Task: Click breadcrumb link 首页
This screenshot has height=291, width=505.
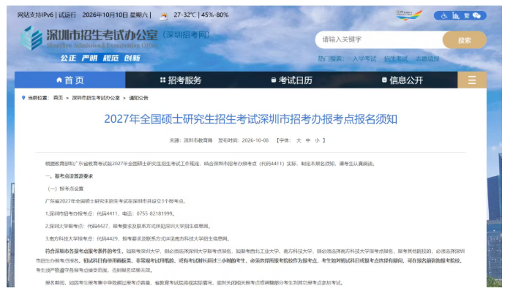Action: coord(58,98)
